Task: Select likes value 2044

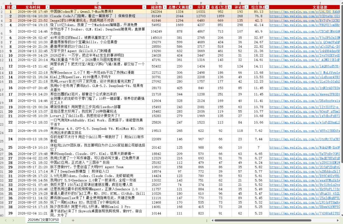Action: [x=179, y=16]
